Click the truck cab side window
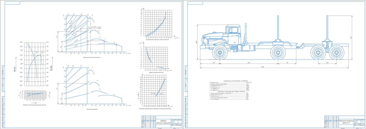The height and width of the screenshot is (129, 366). [234, 30]
